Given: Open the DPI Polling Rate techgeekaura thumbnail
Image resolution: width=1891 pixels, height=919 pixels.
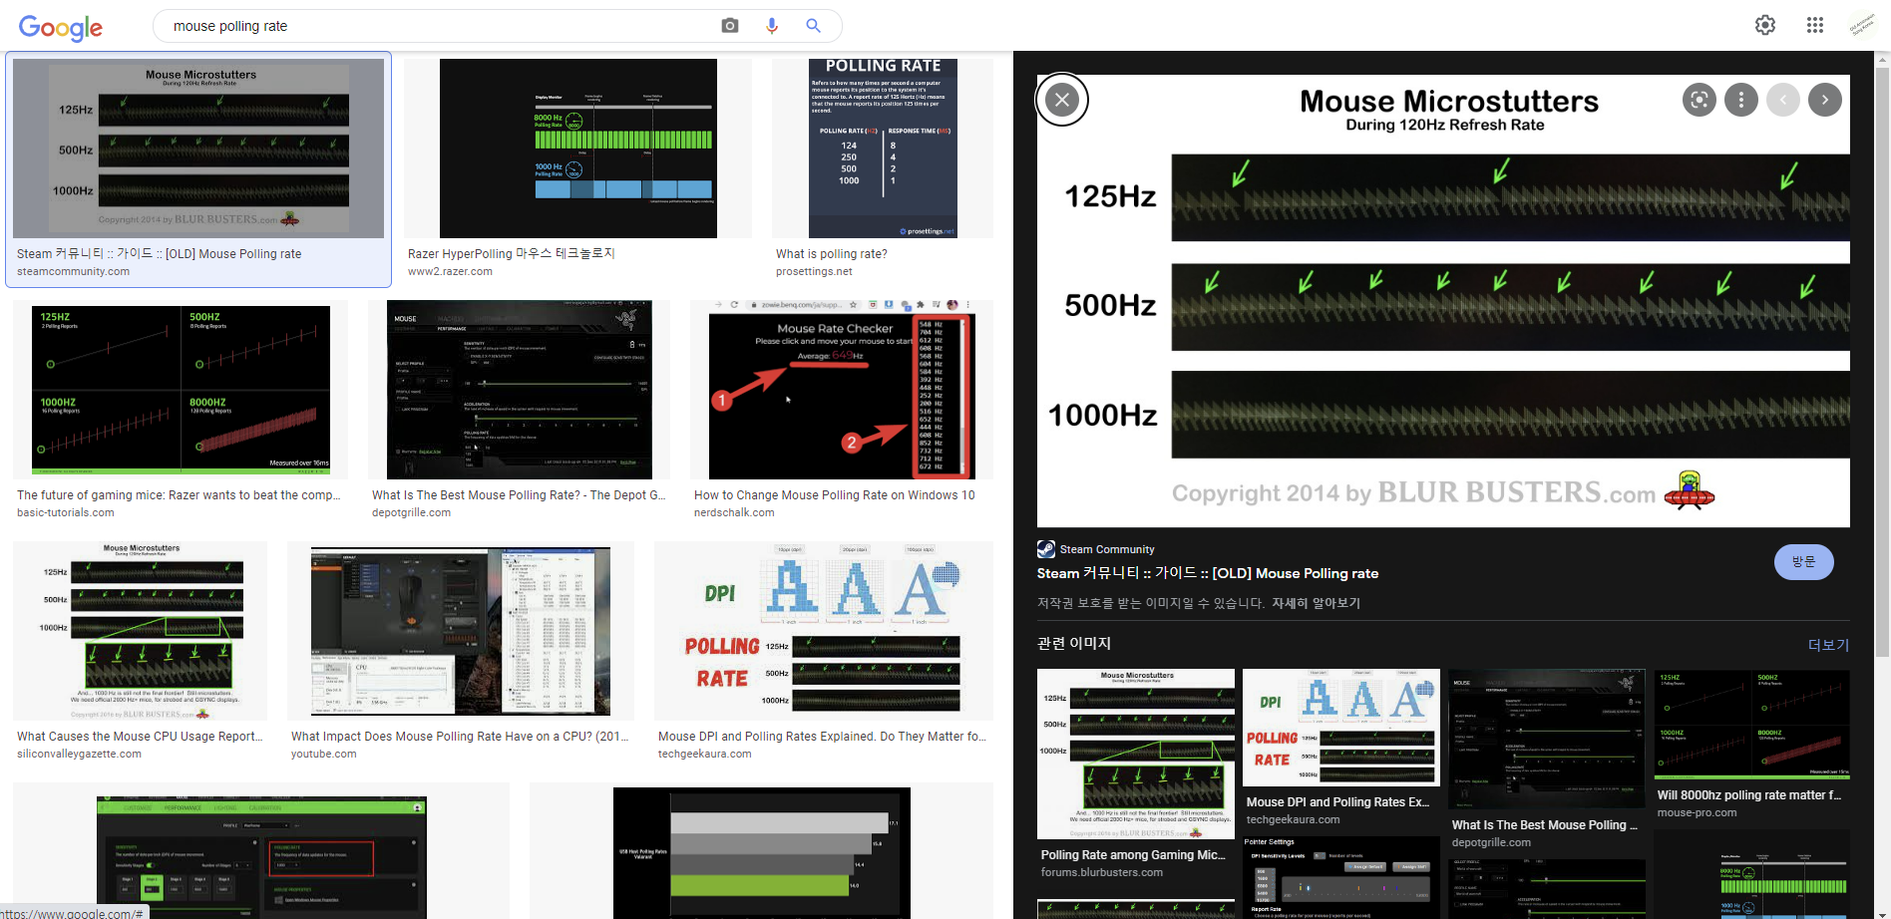Looking at the screenshot, I should 824,631.
